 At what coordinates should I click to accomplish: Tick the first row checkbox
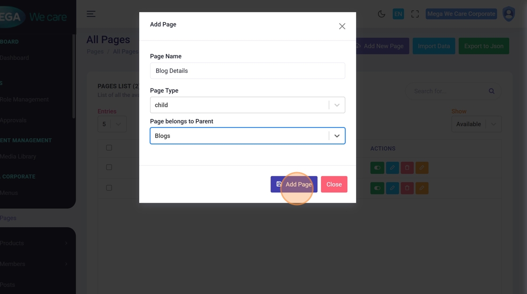(109, 167)
